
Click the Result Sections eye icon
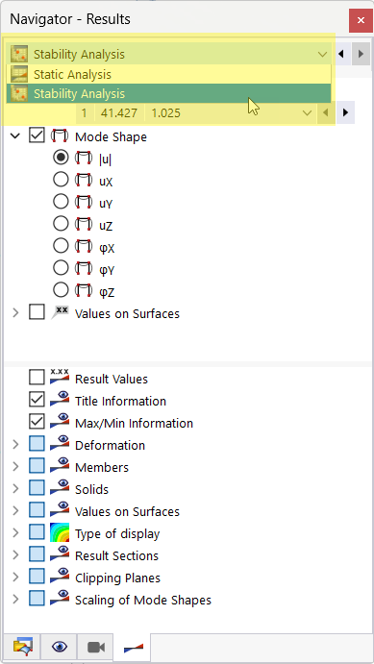60,554
